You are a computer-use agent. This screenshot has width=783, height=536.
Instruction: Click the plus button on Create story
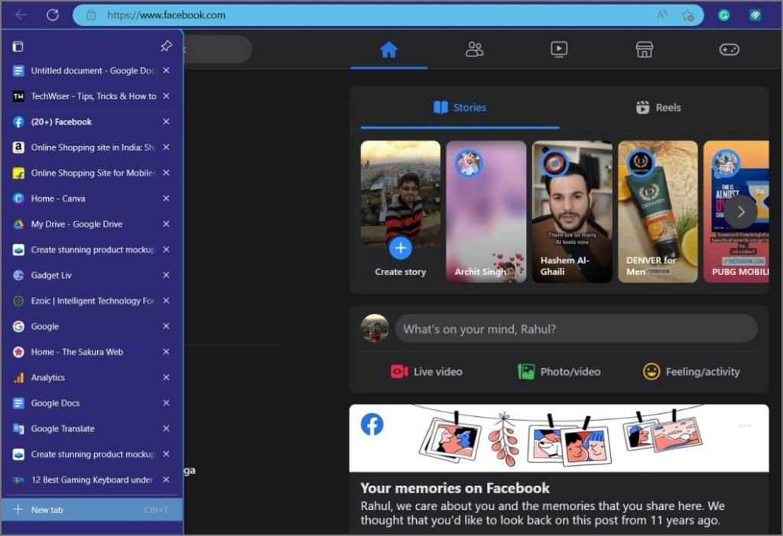401,248
